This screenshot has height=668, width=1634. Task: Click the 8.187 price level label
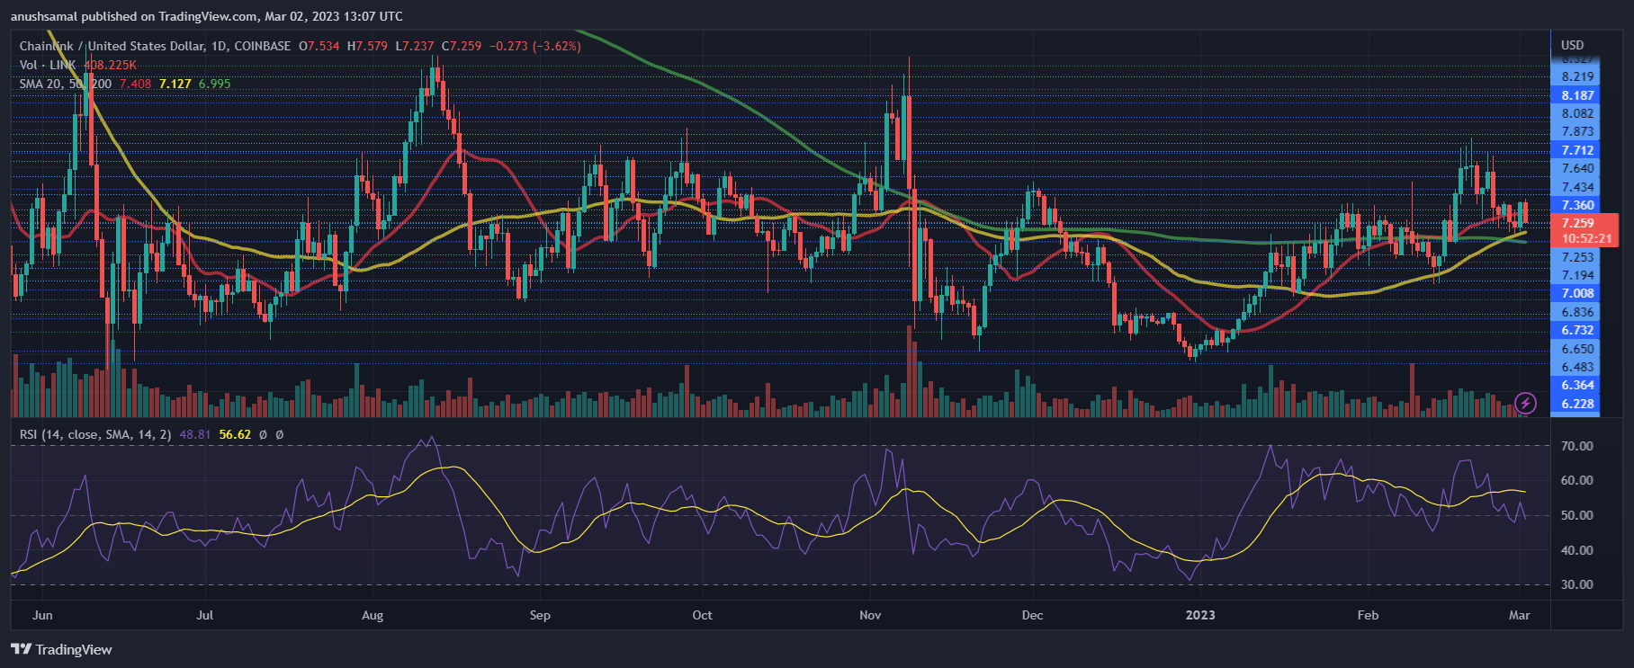click(x=1577, y=95)
